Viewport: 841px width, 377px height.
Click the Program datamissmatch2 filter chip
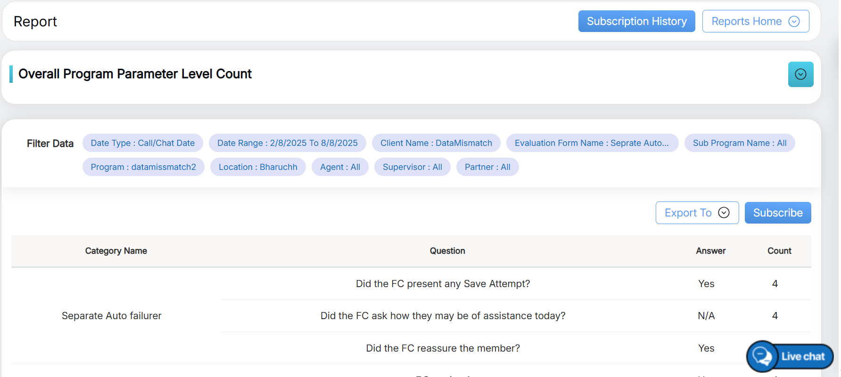[x=143, y=167]
